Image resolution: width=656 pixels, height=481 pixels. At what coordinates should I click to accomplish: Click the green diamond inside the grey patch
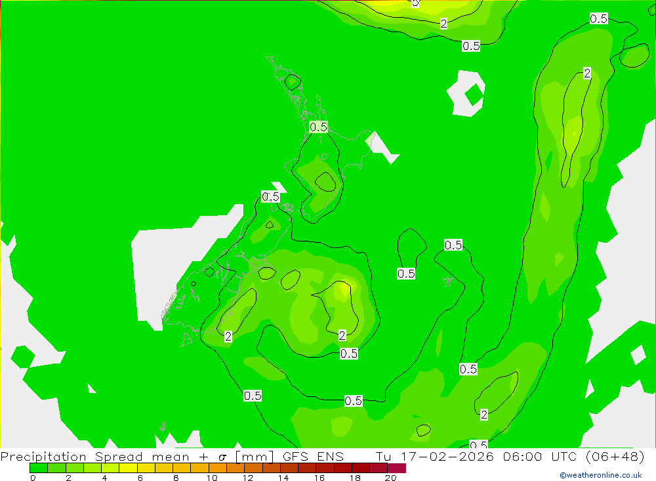click(474, 94)
